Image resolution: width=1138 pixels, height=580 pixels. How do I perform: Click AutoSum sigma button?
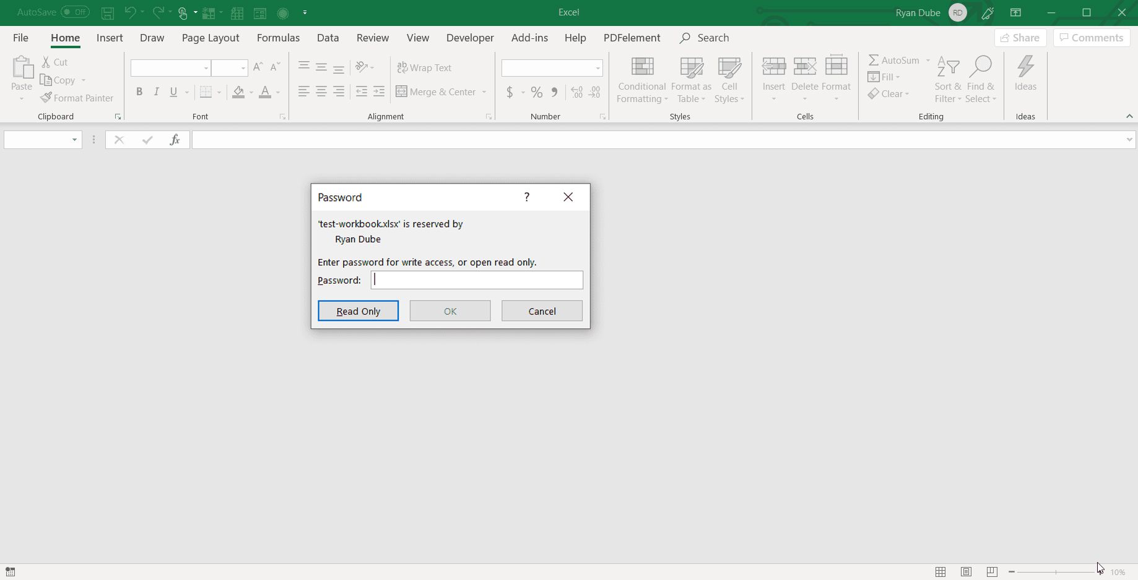(893, 60)
